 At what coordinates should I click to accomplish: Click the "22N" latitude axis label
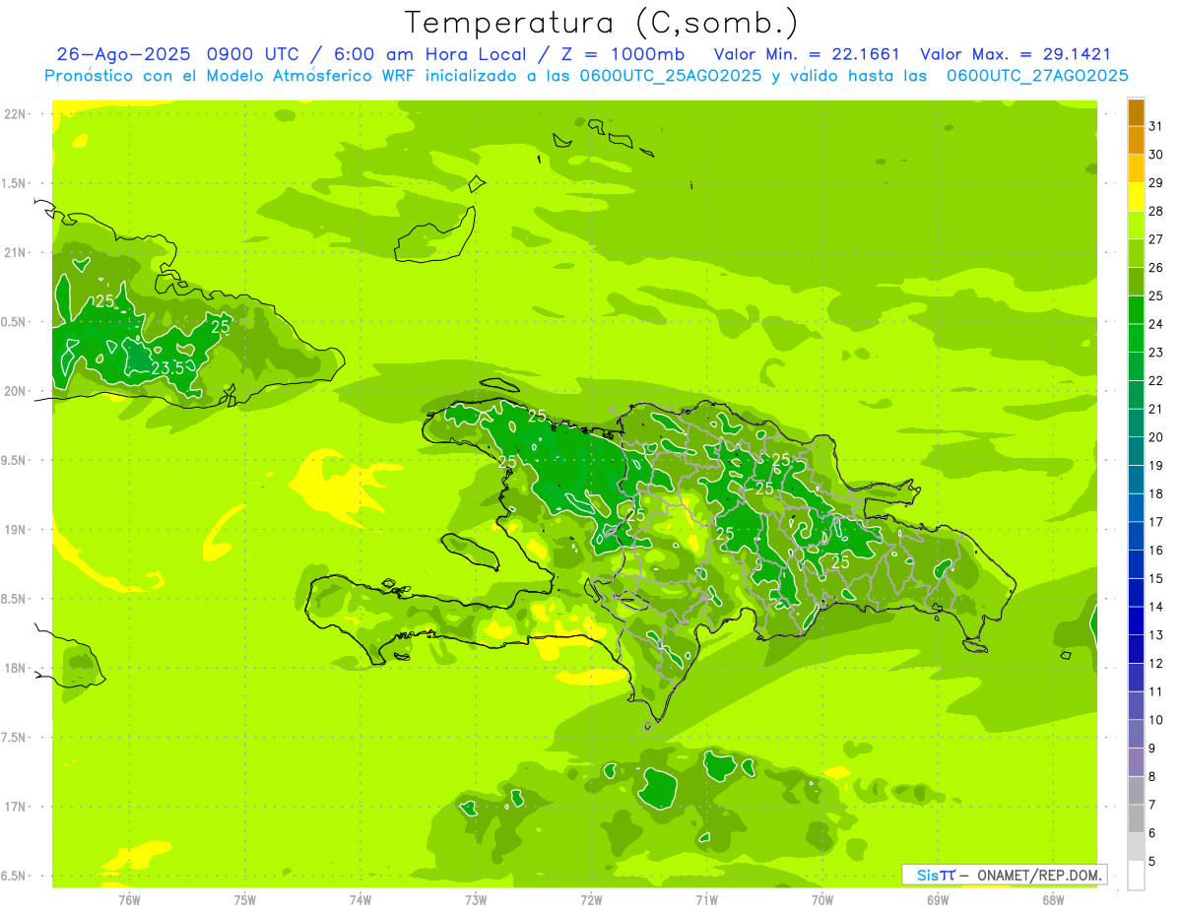(x=15, y=114)
